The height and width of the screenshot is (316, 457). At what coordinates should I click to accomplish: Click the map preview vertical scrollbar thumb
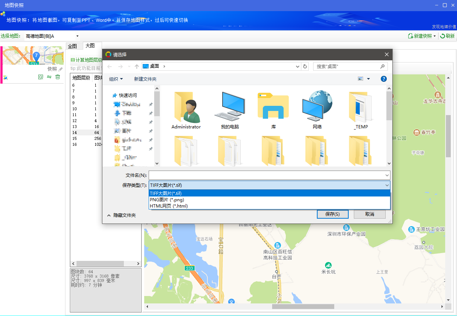[448, 136]
